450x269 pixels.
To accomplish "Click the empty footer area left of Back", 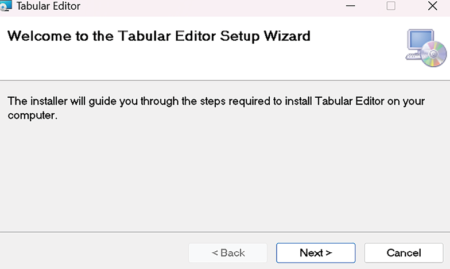I will tap(92, 253).
